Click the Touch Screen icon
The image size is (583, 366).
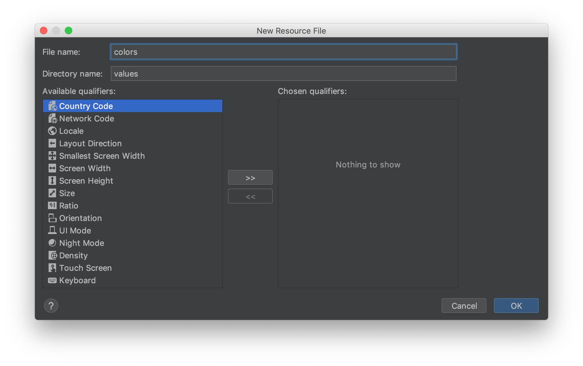point(52,268)
